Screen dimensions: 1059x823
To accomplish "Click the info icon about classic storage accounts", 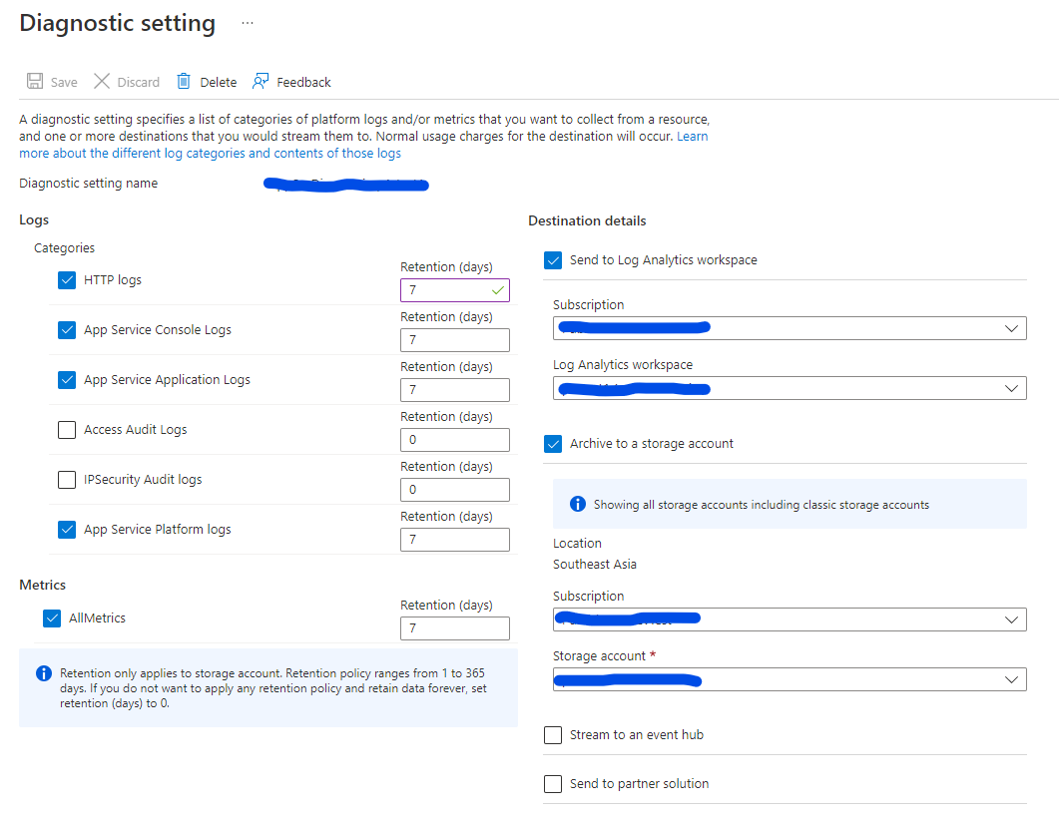I will (x=577, y=504).
